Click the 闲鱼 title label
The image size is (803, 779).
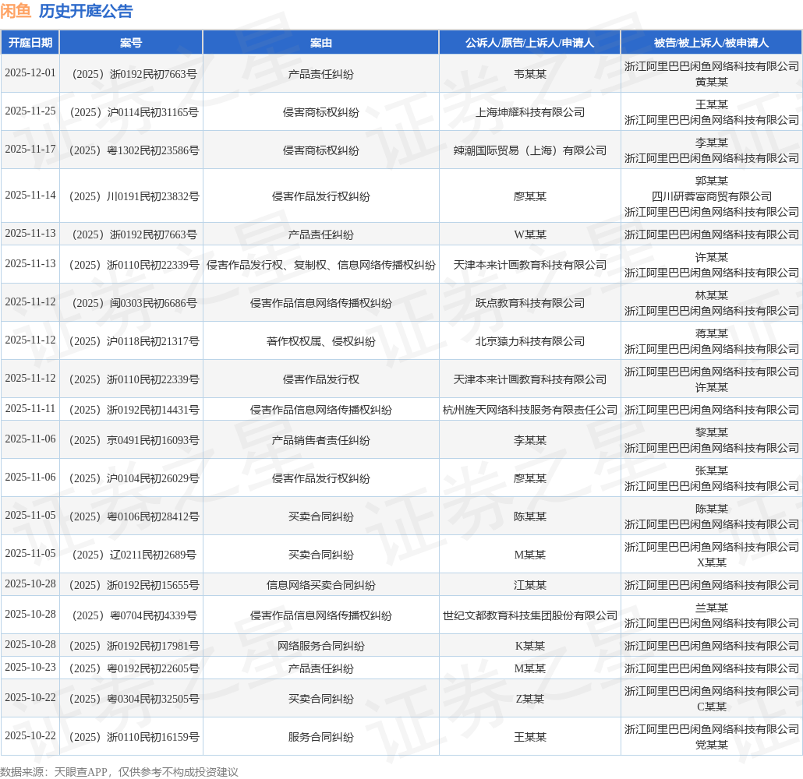[16, 11]
